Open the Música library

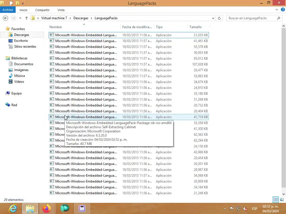19,76
